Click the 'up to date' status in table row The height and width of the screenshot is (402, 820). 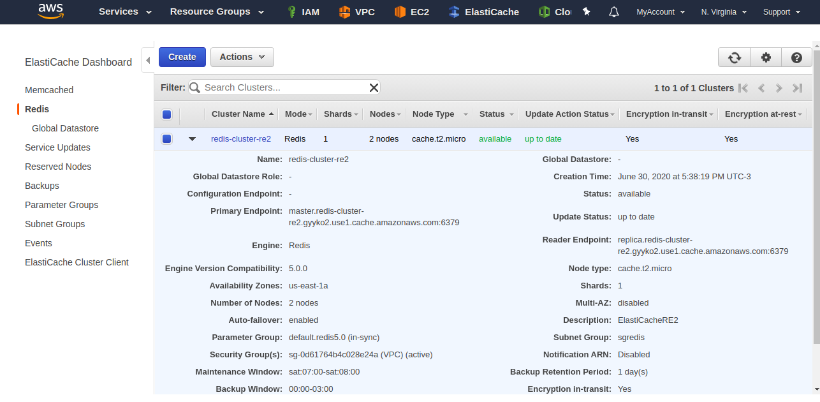[543, 138]
